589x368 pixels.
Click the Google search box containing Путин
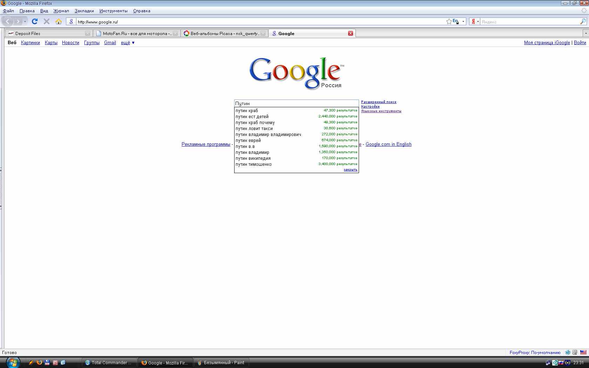pos(297,103)
